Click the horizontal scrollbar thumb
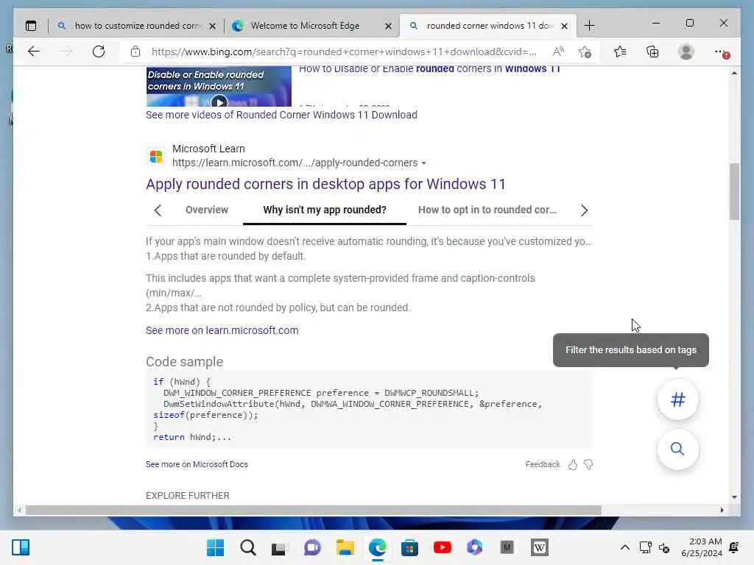This screenshot has width=754, height=565. pos(313,511)
